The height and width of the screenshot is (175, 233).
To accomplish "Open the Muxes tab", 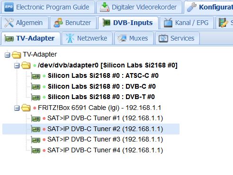I will click(134, 38).
